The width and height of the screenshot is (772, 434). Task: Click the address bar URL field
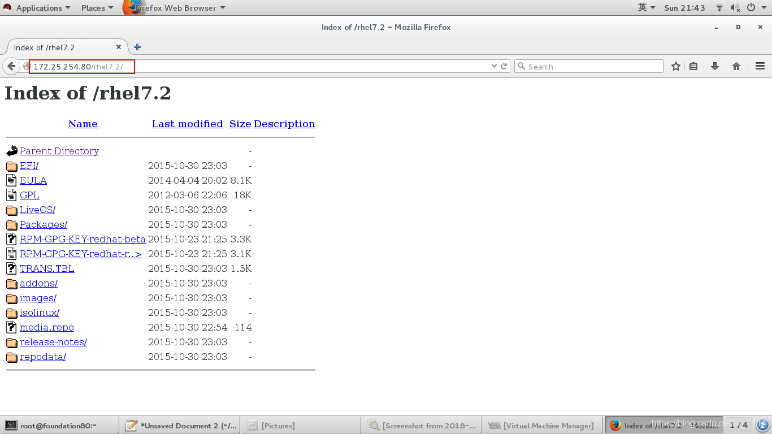[x=260, y=66]
